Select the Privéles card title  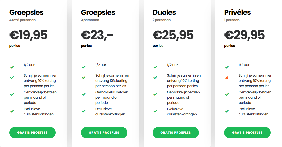pyautogui.click(x=237, y=12)
